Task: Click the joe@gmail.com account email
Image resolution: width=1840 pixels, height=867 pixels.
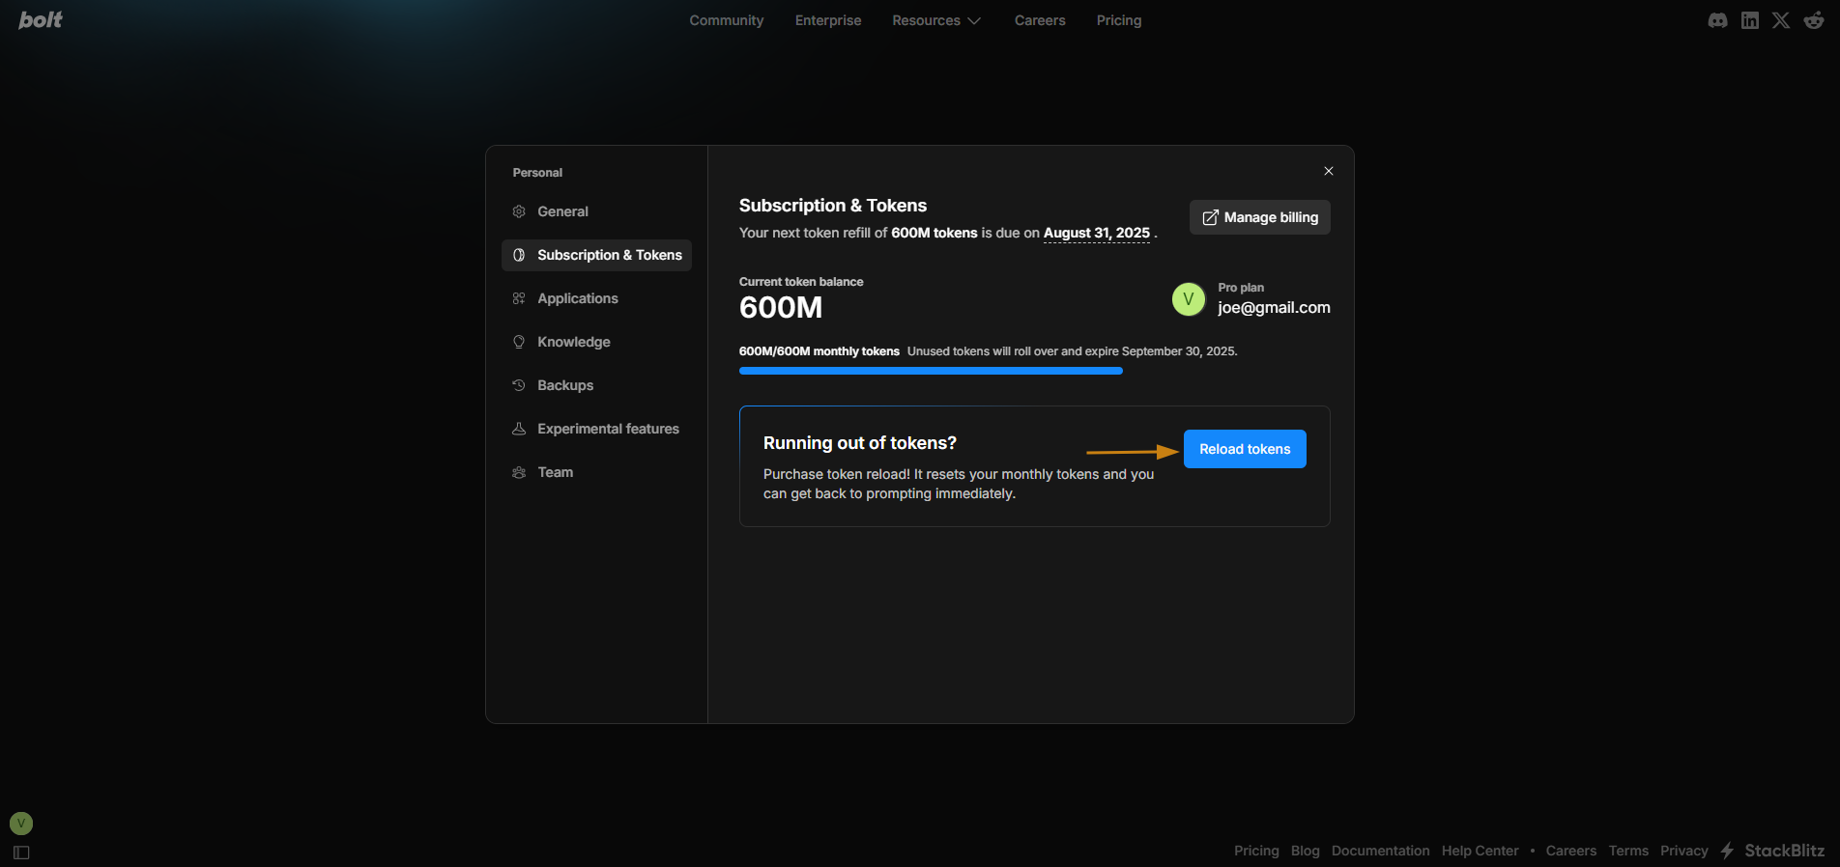Action: pyautogui.click(x=1274, y=308)
